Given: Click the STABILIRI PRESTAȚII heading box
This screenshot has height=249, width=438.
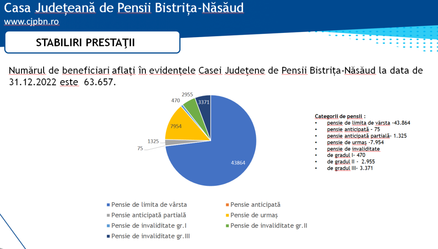Looking at the screenshot, I should click(x=92, y=42).
